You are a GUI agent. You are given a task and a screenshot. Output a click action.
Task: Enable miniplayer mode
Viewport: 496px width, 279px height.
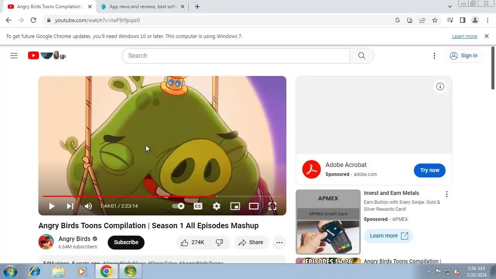pos(235,206)
